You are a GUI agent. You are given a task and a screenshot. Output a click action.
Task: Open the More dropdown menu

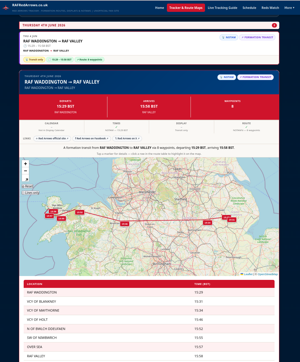point(289,8)
